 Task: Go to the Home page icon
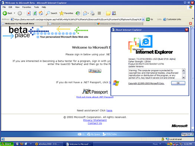41,13
